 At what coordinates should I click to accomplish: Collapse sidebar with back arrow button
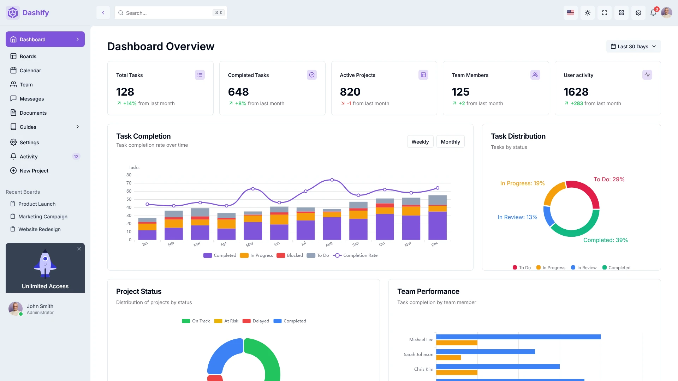[x=103, y=13]
